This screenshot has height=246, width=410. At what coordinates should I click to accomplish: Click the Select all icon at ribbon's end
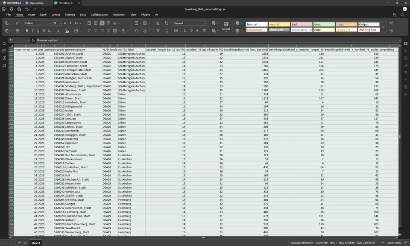click(391, 31)
